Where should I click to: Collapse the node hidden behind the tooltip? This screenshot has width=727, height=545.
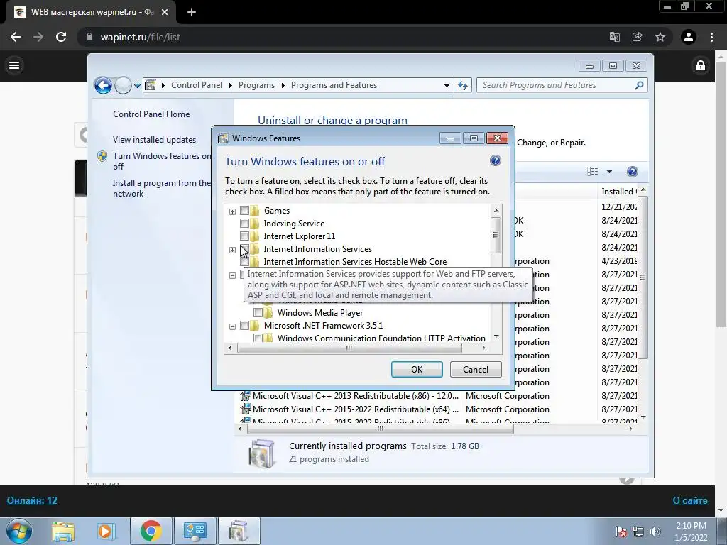pyautogui.click(x=232, y=275)
